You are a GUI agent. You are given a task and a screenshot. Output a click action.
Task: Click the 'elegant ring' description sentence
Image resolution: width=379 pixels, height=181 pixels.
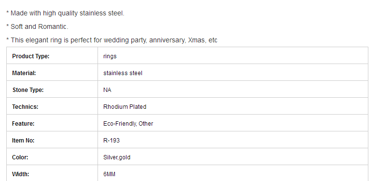(112, 40)
